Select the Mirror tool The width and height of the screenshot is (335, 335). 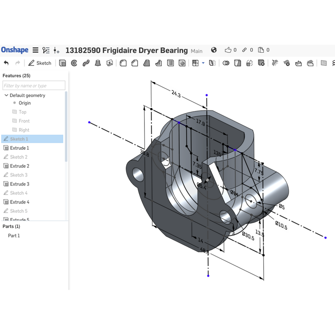[x=212, y=63]
